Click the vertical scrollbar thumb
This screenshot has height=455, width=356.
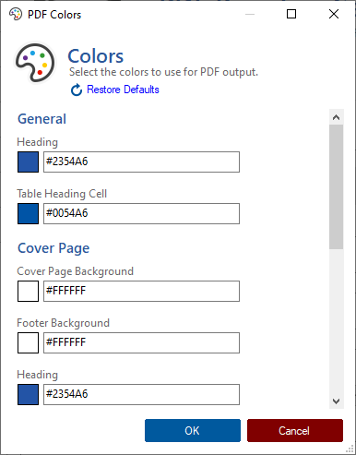[x=336, y=186]
